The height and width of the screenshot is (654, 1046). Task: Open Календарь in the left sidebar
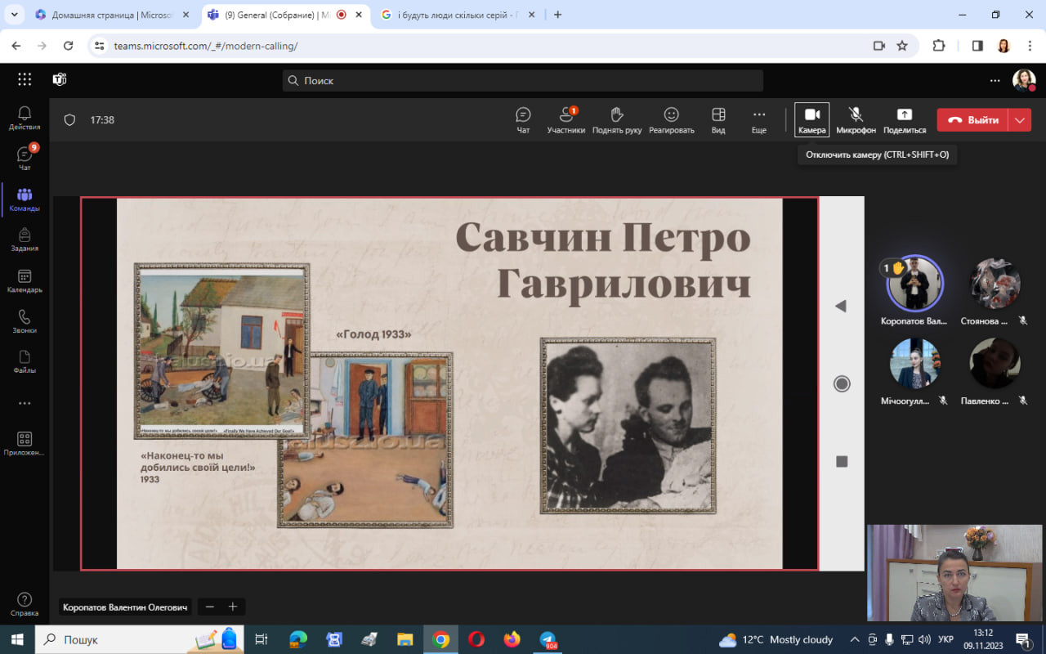25,281
